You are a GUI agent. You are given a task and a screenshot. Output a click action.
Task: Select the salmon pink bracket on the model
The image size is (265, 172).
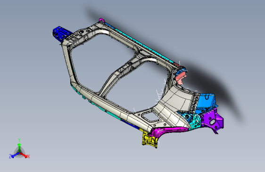tap(180, 77)
